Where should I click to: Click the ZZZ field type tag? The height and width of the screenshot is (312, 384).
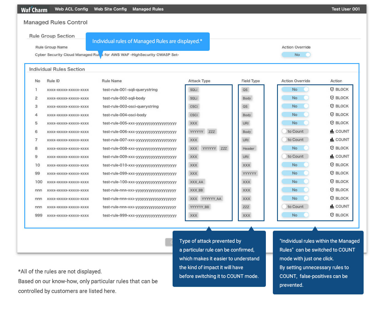point(246,207)
